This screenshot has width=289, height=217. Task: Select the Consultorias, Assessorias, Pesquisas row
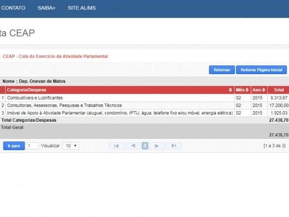tap(144, 105)
